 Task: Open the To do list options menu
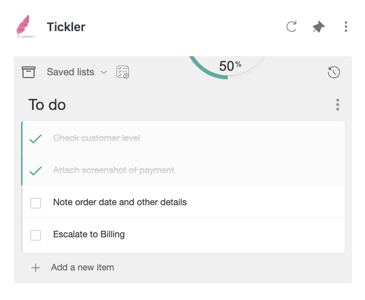click(x=337, y=104)
